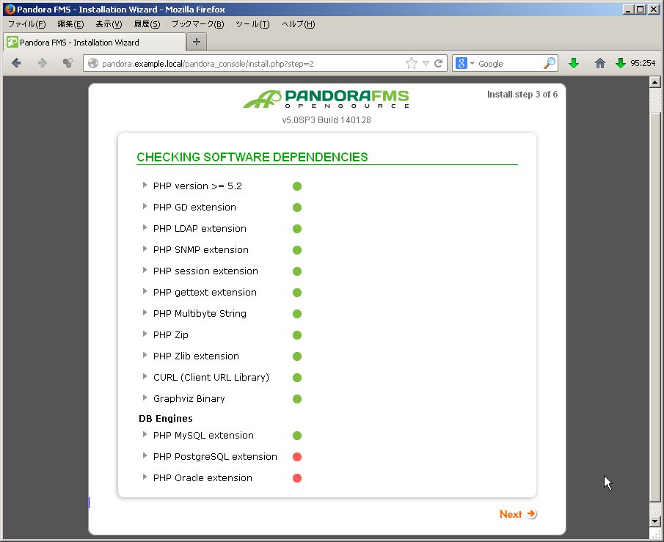Expand the PHP version >= 5.2 row triangle

coord(145,185)
